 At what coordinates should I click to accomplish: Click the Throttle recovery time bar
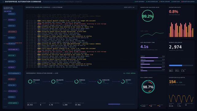pos(152,61)
